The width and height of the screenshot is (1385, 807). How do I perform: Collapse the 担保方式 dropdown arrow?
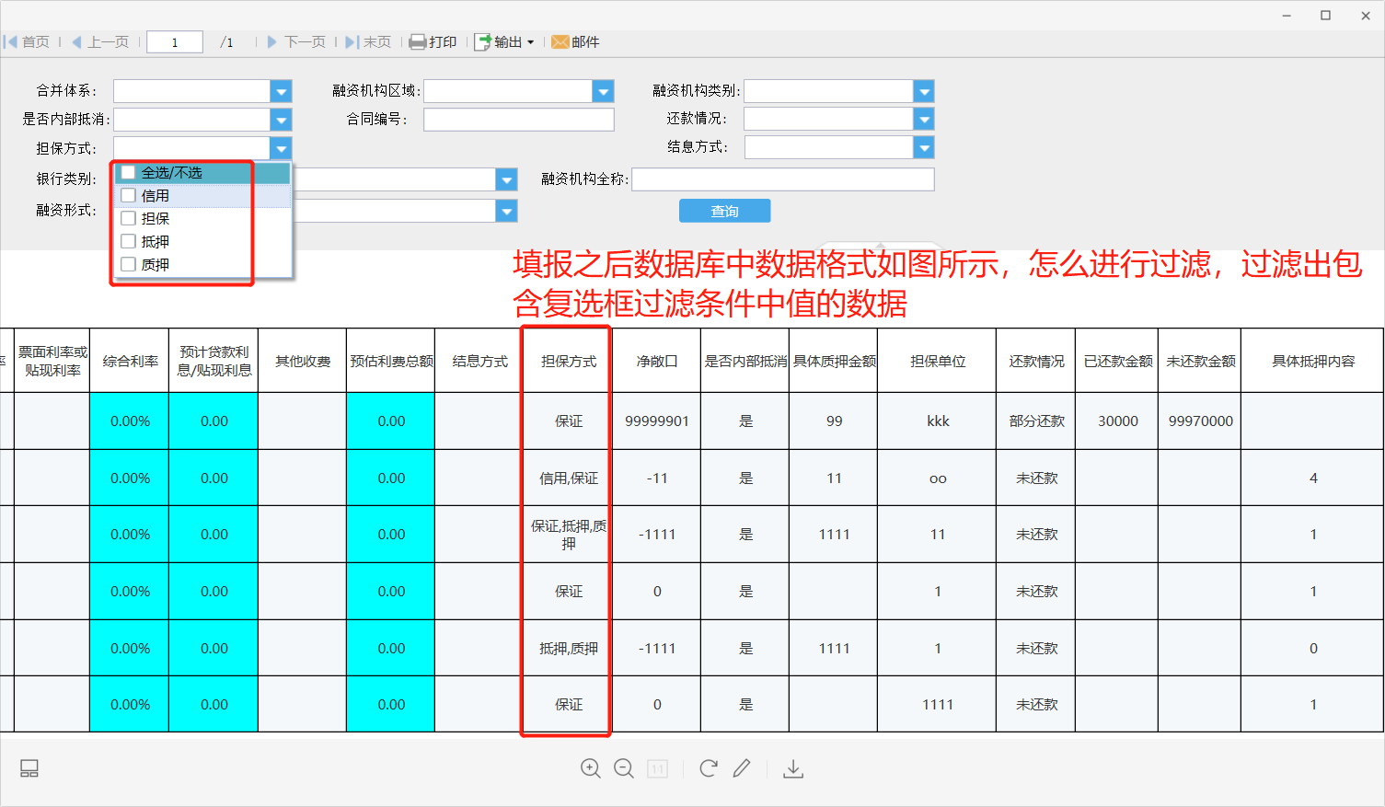pyautogui.click(x=282, y=148)
